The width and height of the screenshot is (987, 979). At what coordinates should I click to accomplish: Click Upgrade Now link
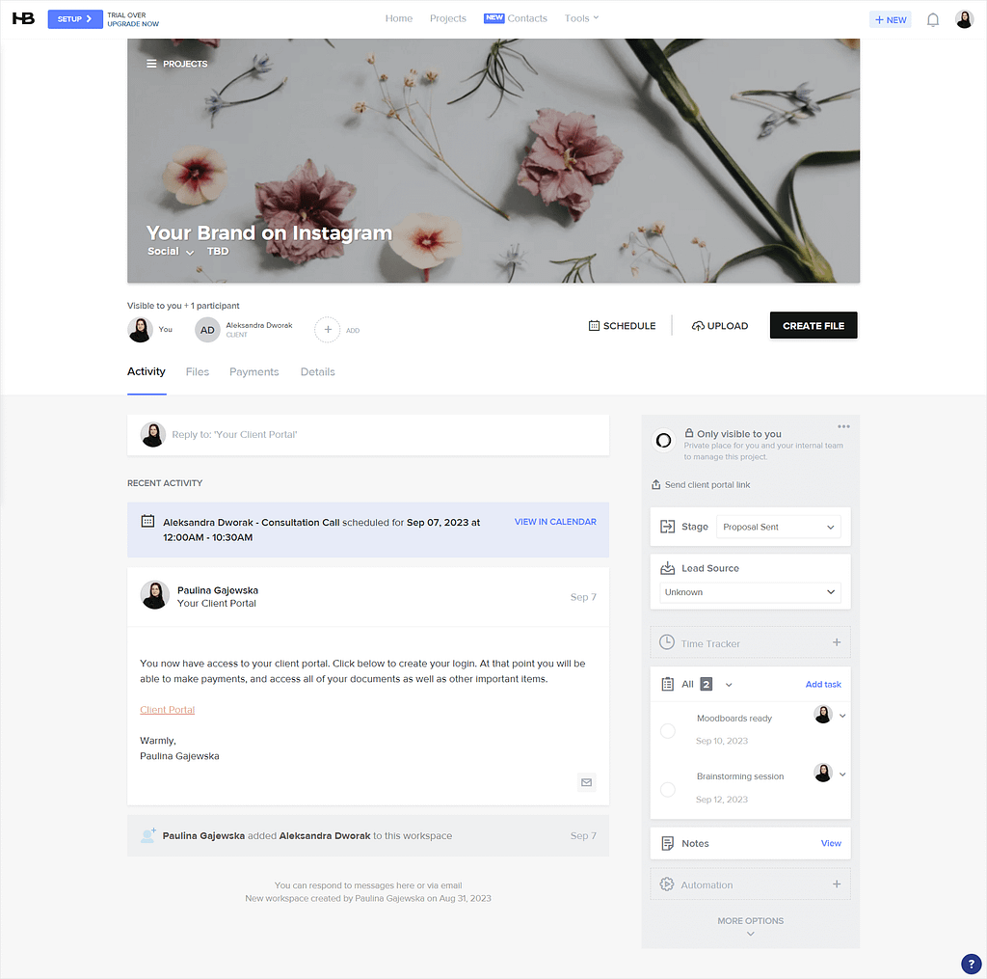point(133,24)
